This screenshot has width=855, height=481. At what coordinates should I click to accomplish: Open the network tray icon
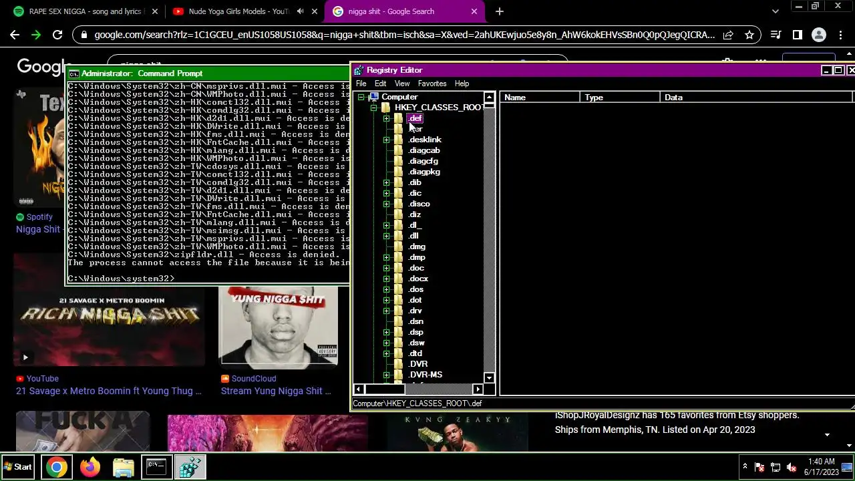tap(776, 467)
